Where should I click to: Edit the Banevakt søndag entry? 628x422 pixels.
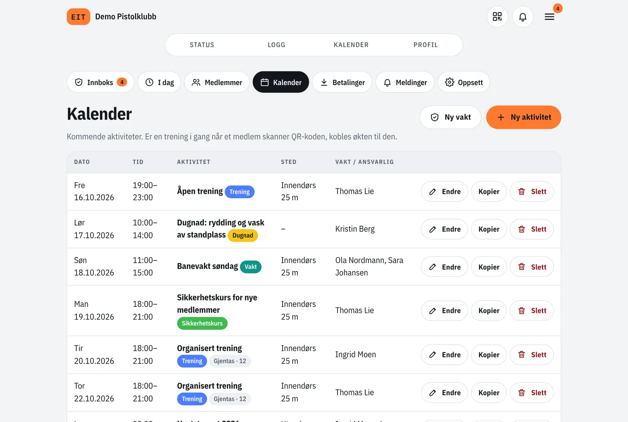[x=444, y=267]
